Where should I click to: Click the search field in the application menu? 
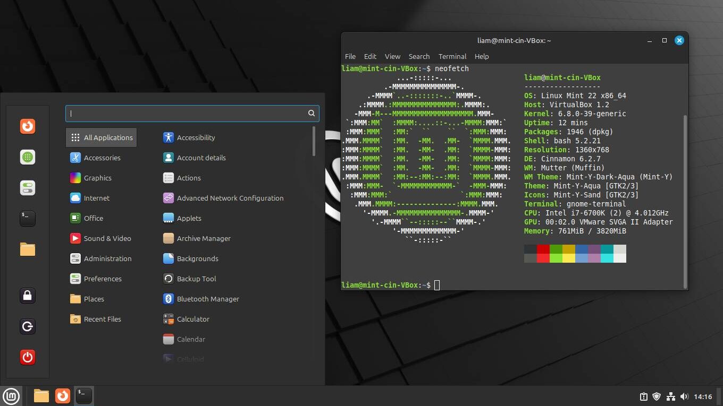coord(191,113)
